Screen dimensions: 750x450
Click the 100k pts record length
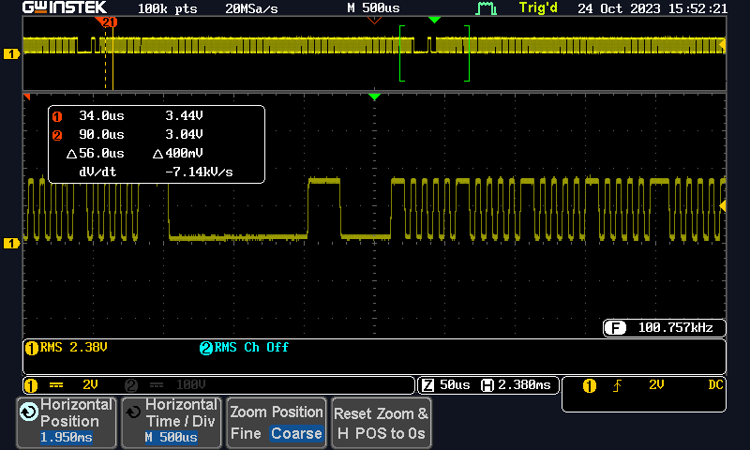pyautogui.click(x=168, y=8)
